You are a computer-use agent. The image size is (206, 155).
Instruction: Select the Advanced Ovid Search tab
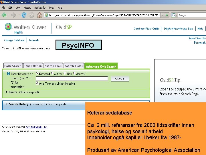[101, 66]
